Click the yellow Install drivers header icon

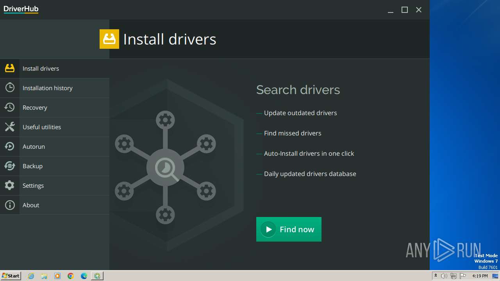click(x=109, y=39)
